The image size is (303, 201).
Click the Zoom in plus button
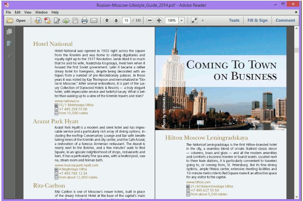click(x=159, y=20)
